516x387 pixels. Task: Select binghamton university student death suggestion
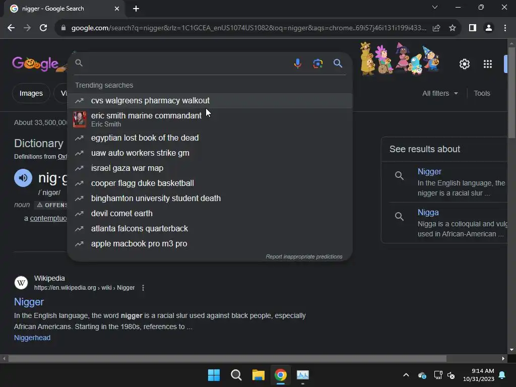(210, 199)
